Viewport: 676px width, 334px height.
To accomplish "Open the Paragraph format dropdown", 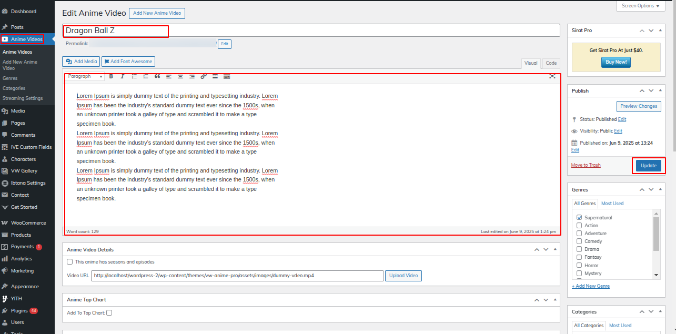I will [x=85, y=76].
